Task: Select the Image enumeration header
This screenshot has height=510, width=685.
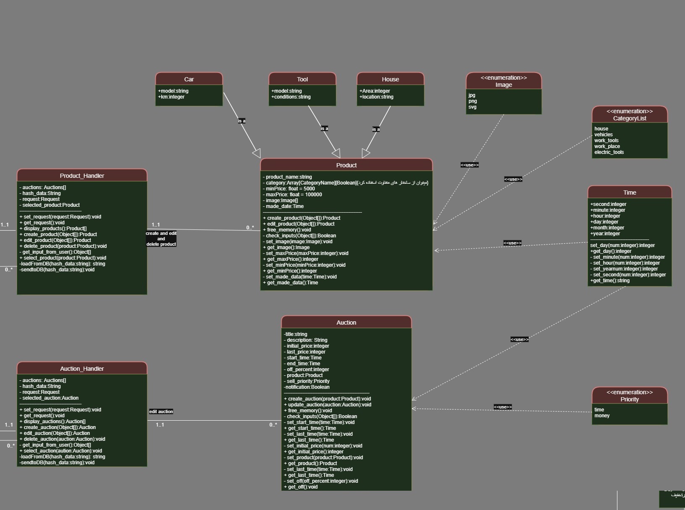Action: [503, 81]
